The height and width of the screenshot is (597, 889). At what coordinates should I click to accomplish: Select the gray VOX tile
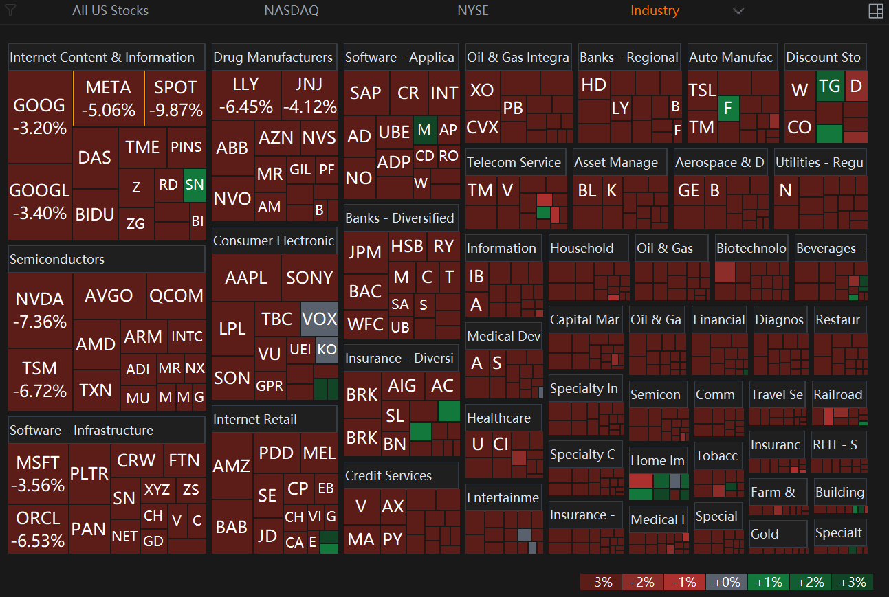[320, 319]
